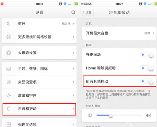Open 主题、壁纸、图标 entry
The height and width of the screenshot is (127, 157).
39,69
